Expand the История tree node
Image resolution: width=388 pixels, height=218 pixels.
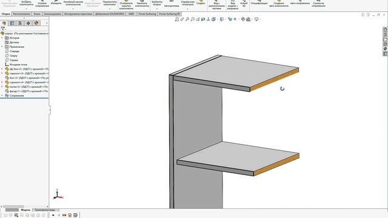(x=2, y=38)
